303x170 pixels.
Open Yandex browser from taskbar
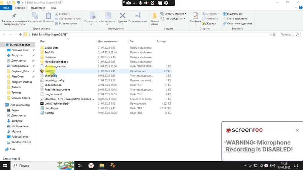point(91,166)
